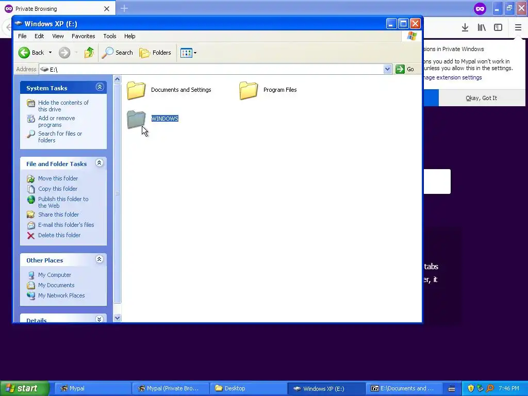
Task: Select the Documents and Settings folder icon
Action: [x=136, y=90]
